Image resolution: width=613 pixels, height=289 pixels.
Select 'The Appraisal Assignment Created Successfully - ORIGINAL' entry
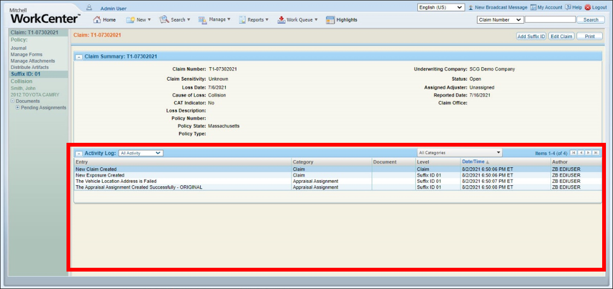click(x=338, y=187)
